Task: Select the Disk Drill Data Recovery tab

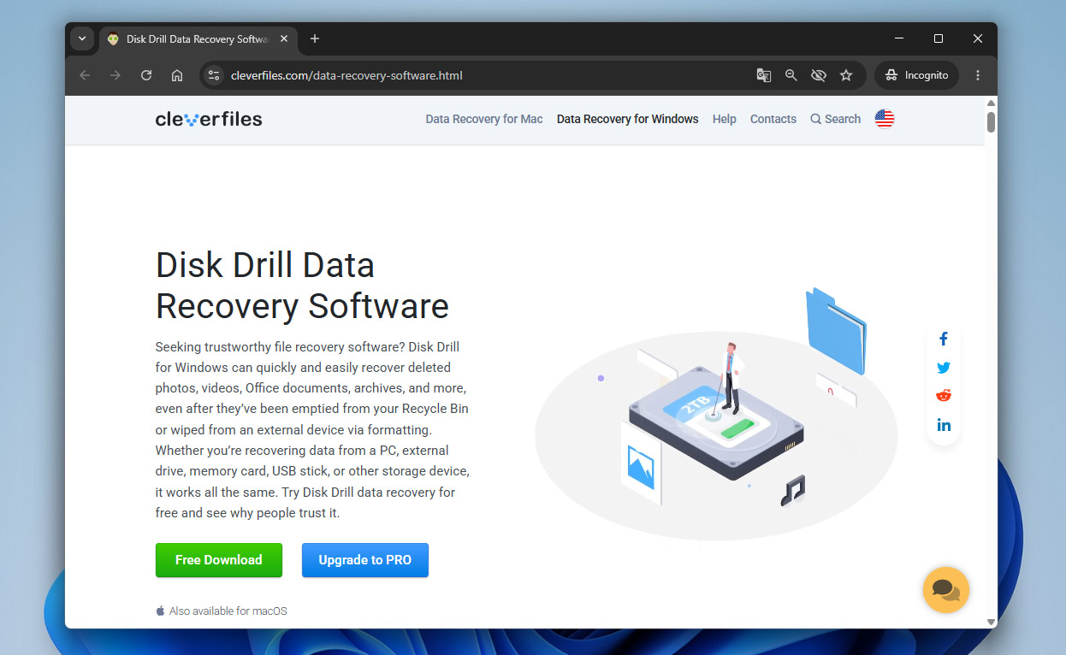Action: pos(197,39)
